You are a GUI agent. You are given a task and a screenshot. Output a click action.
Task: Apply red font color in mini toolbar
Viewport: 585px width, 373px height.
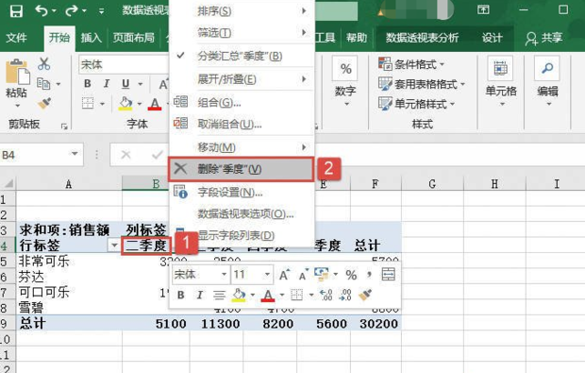pyautogui.click(x=268, y=295)
